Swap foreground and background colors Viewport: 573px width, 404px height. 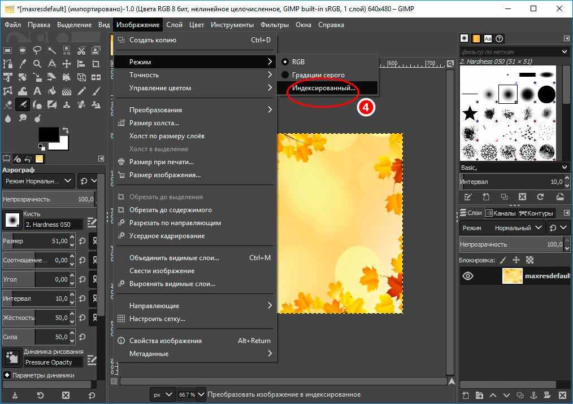pos(66,130)
